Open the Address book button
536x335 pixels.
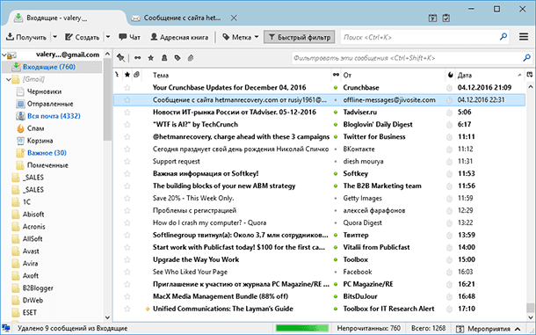click(x=179, y=37)
